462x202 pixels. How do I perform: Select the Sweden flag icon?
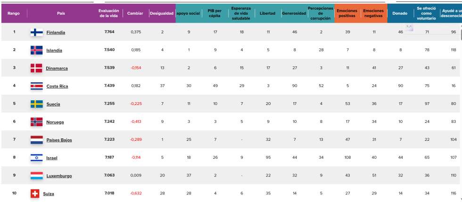click(36, 104)
